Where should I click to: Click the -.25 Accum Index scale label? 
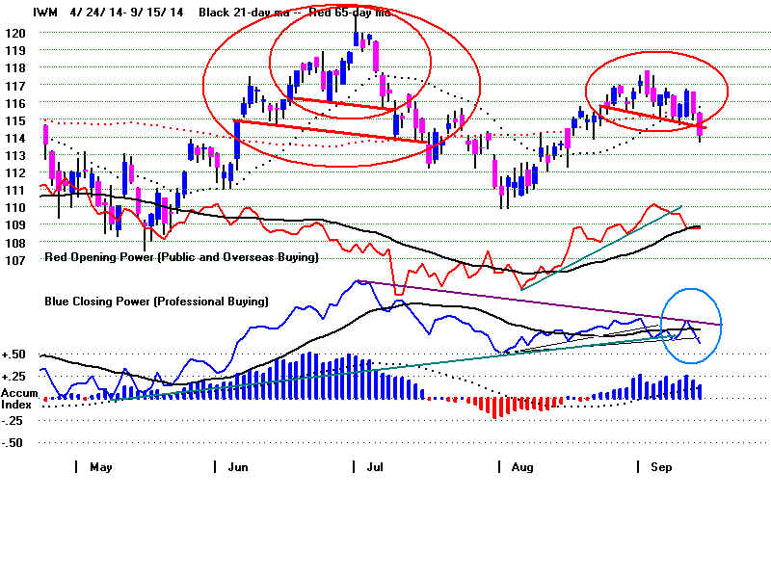[x=12, y=421]
